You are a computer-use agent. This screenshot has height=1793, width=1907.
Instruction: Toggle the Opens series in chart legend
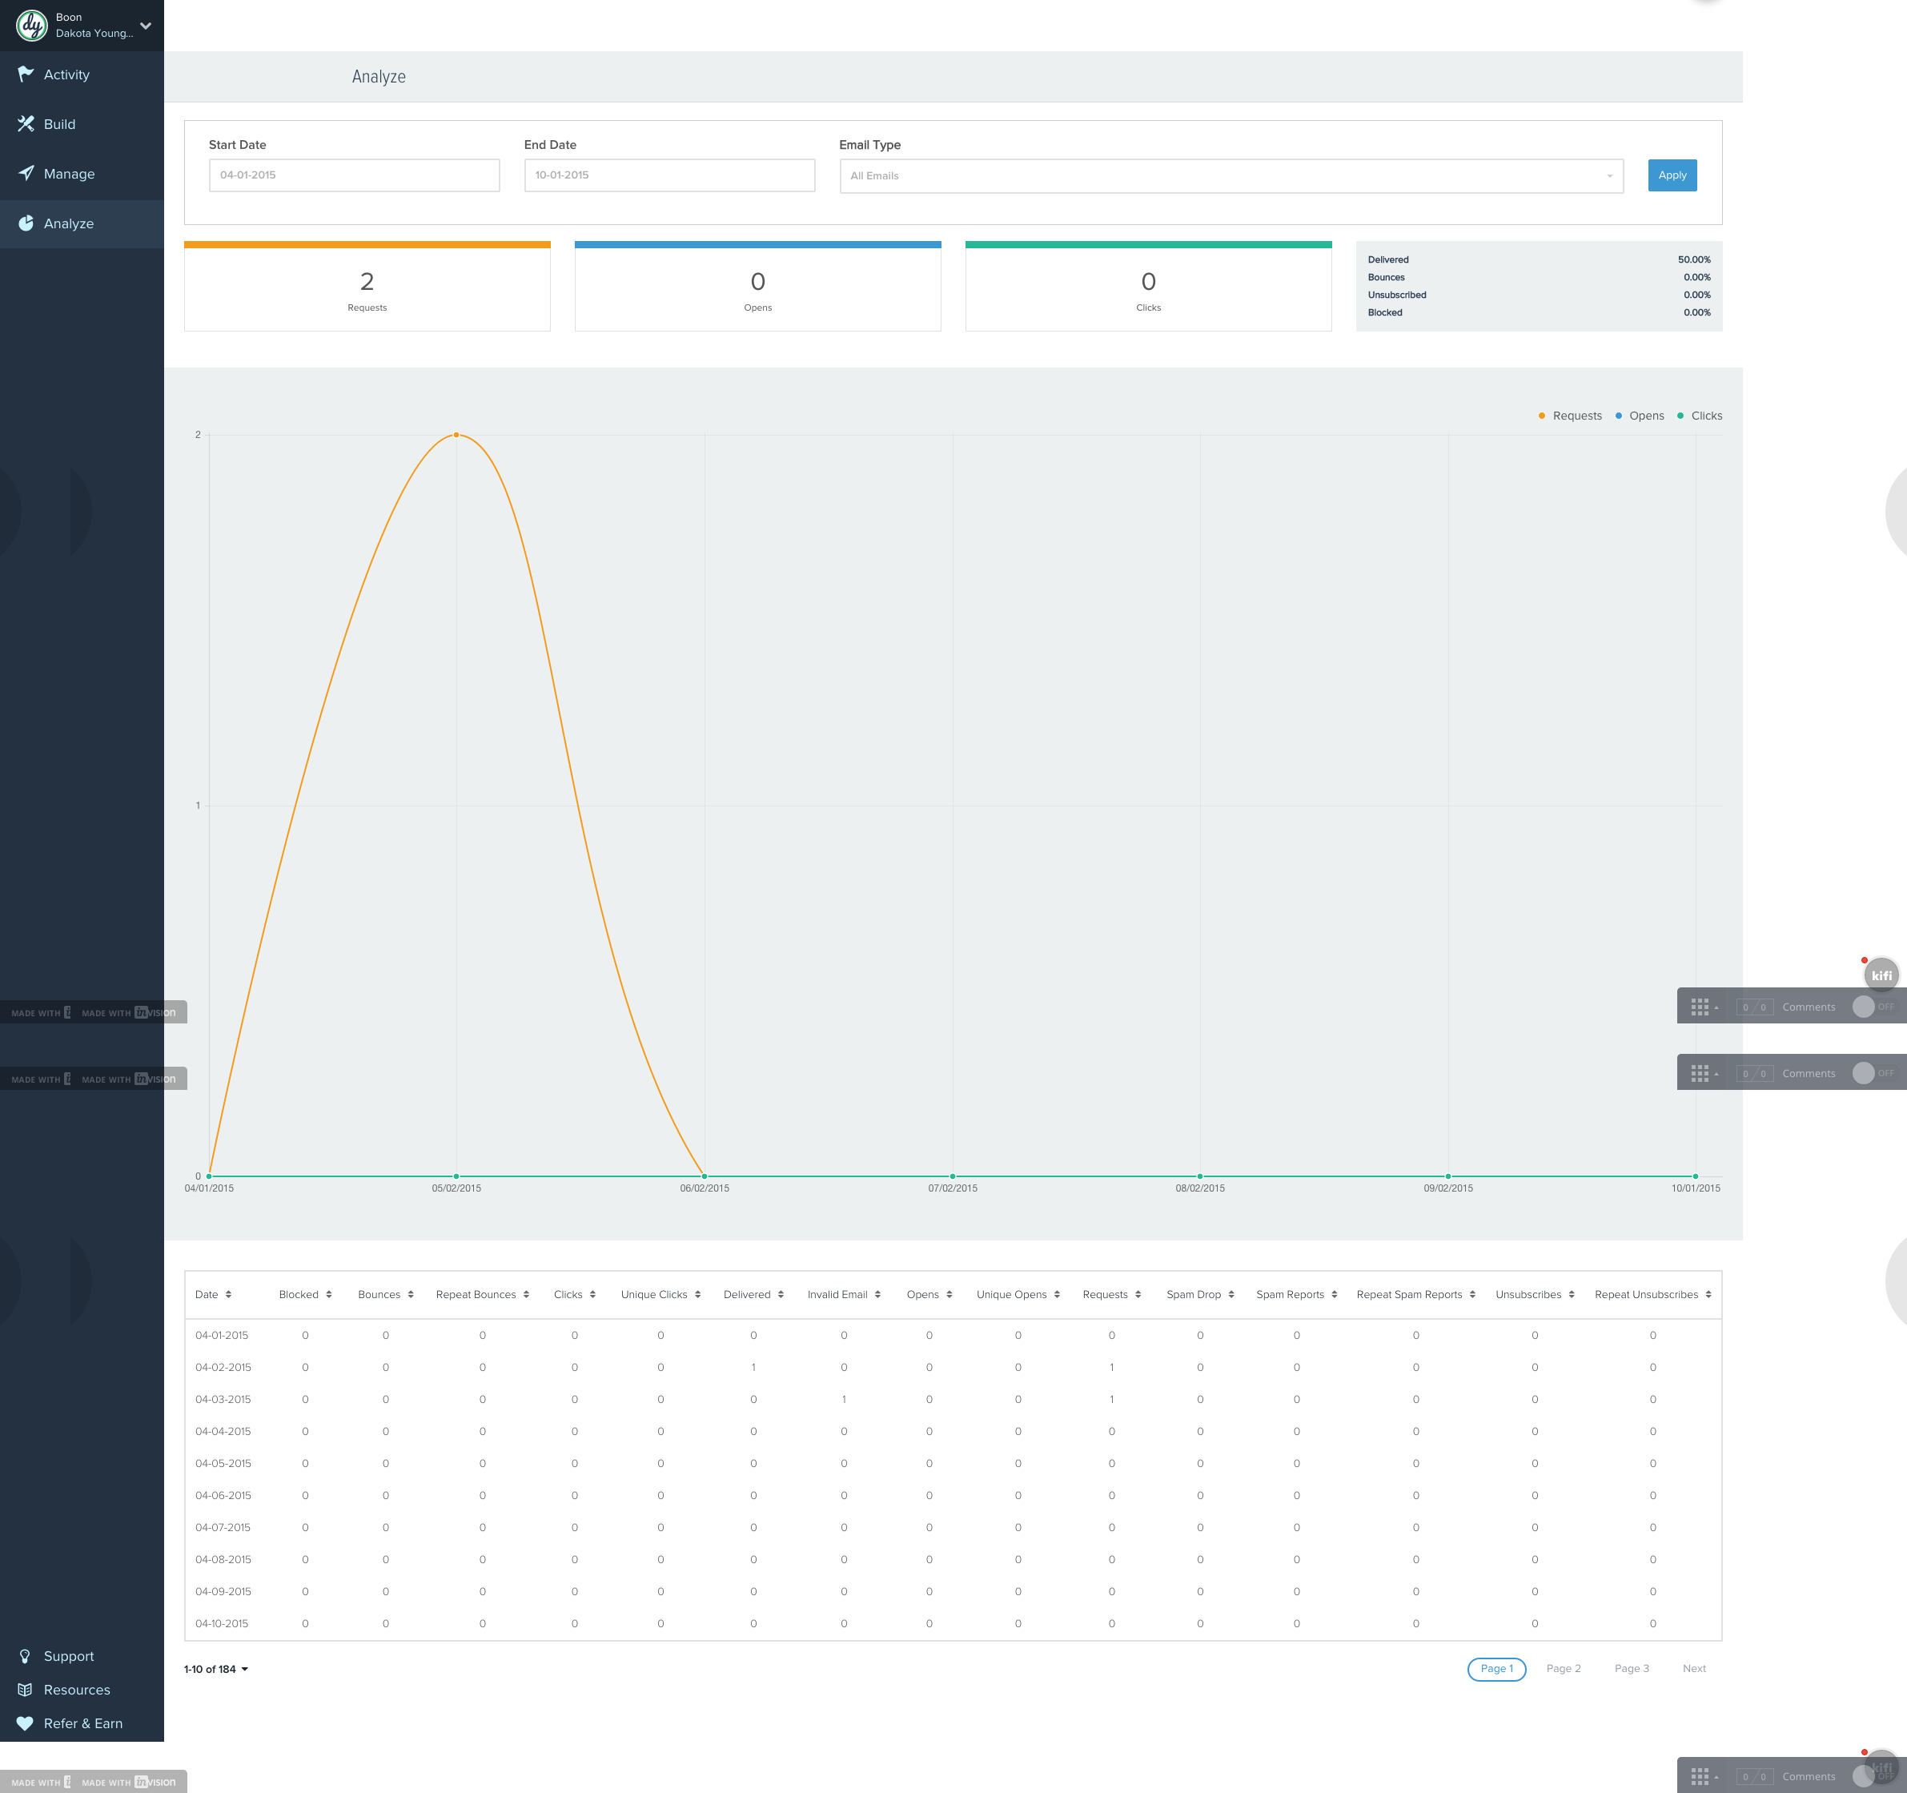pyautogui.click(x=1640, y=416)
